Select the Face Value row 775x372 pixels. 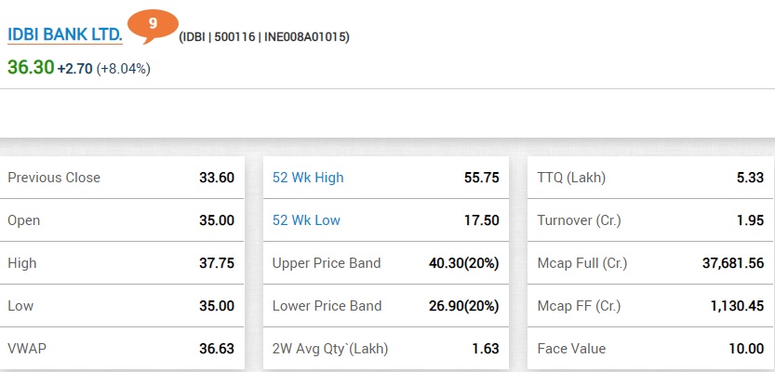point(651,349)
